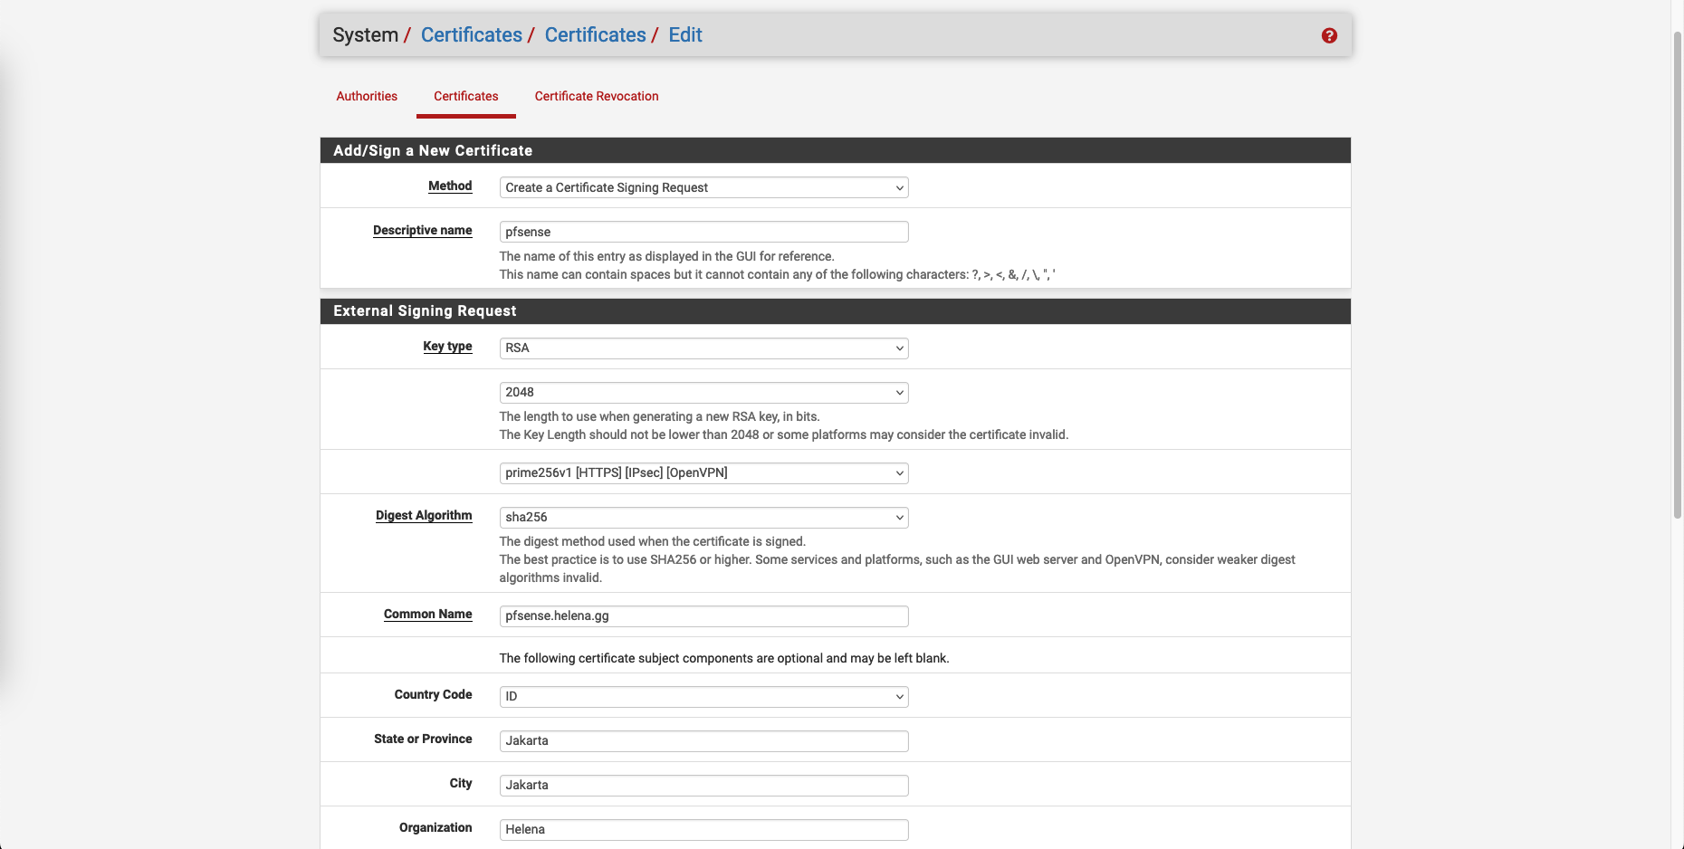This screenshot has width=1684, height=849.
Task: Expand the 2048 key length dropdown
Action: [703, 393]
